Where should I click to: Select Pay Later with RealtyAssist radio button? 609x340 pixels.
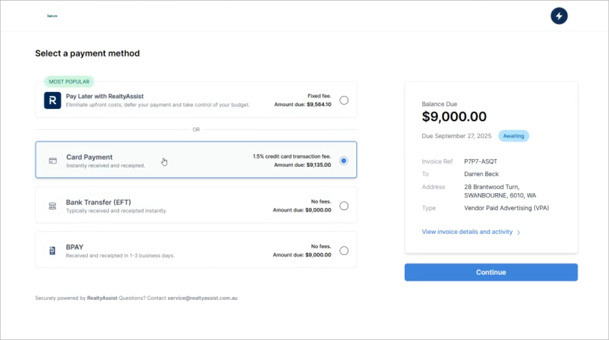click(344, 100)
